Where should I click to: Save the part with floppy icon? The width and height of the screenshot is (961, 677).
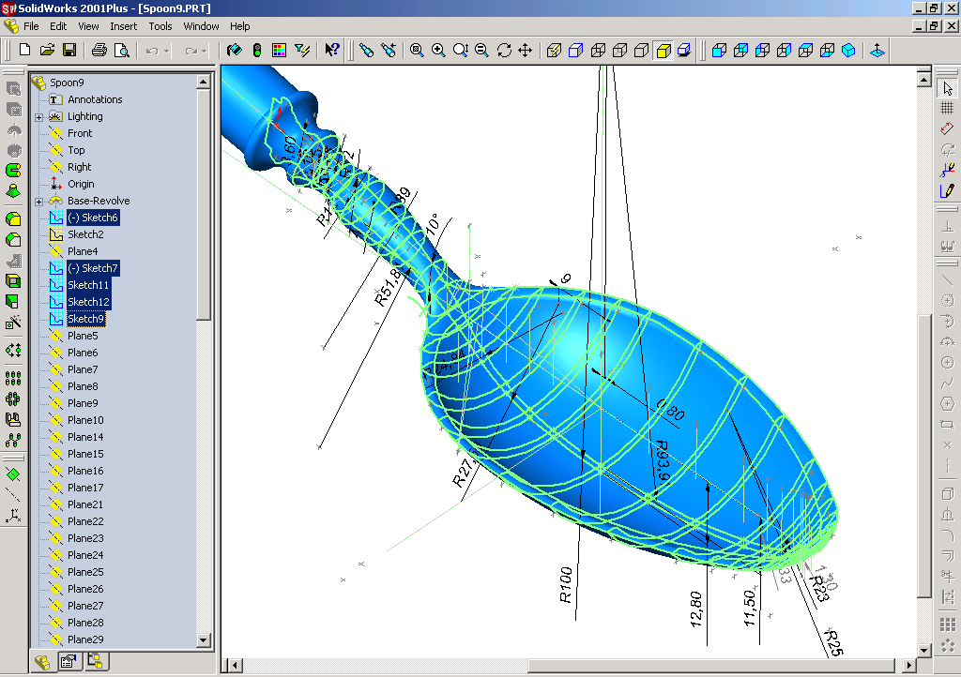point(69,51)
